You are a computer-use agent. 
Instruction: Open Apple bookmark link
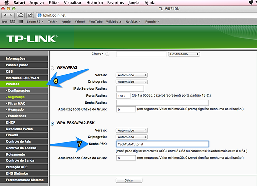66,22
